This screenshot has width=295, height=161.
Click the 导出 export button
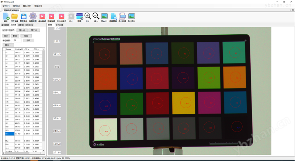(x=26, y=36)
